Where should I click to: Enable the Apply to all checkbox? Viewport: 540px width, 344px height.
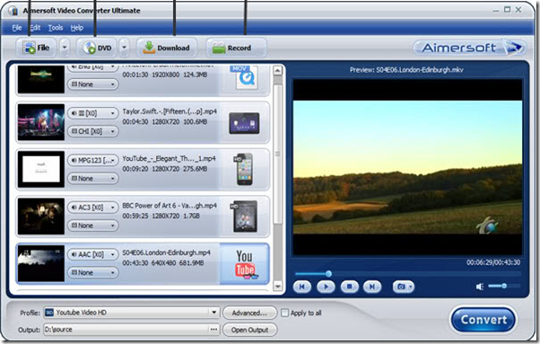click(284, 313)
